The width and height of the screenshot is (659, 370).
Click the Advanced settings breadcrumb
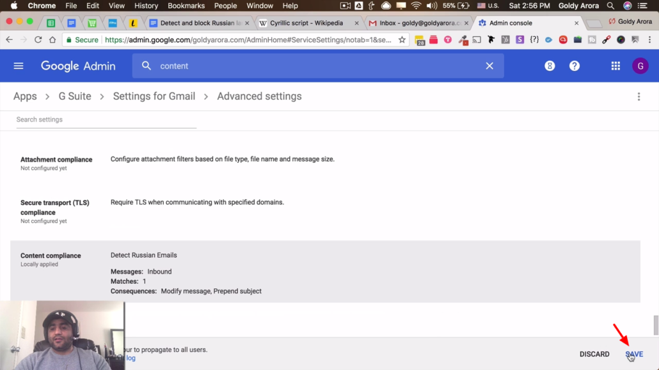point(259,96)
